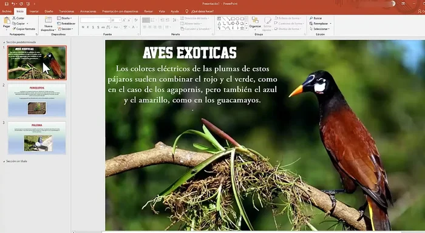Click Efectos de forma button
Image resolution: width=425 pixels, height=233 pixels.
(288, 28)
